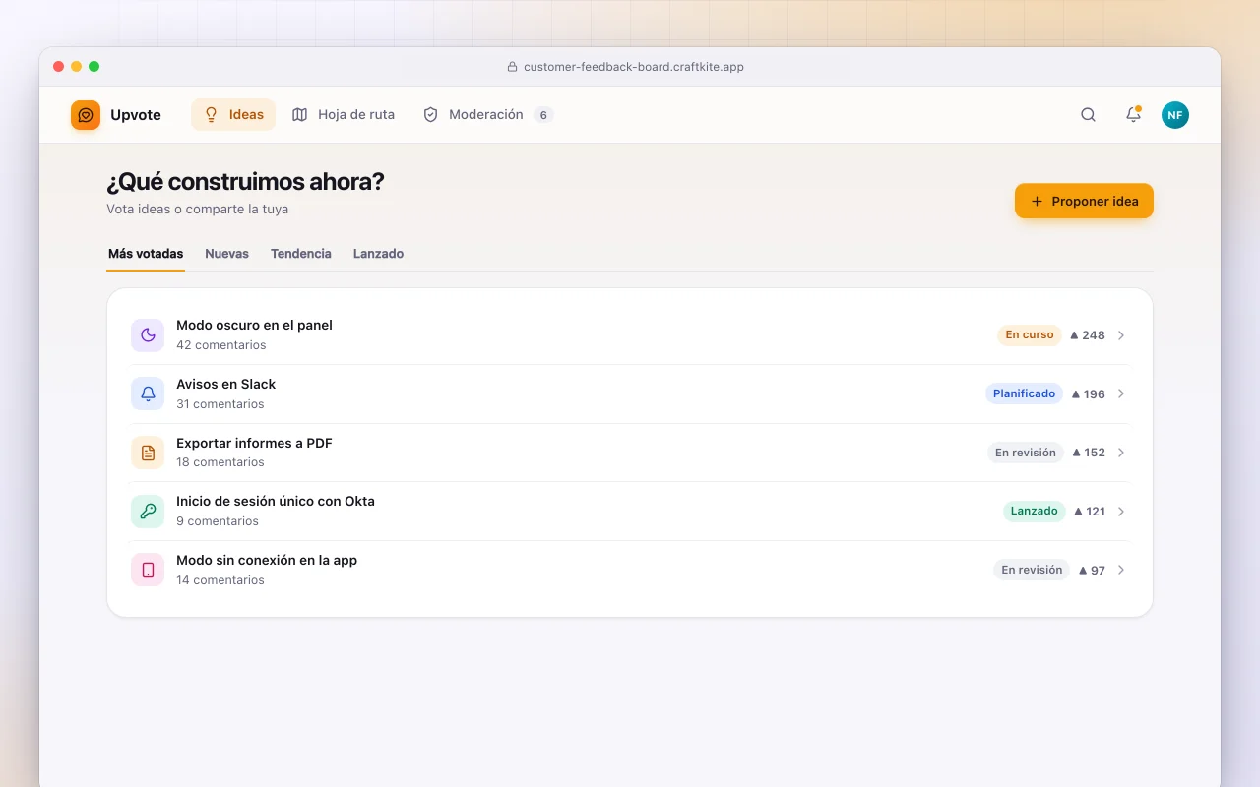Viewport: 1260px width, 787px height.
Task: Click 9 comentarios text
Action: click(218, 521)
